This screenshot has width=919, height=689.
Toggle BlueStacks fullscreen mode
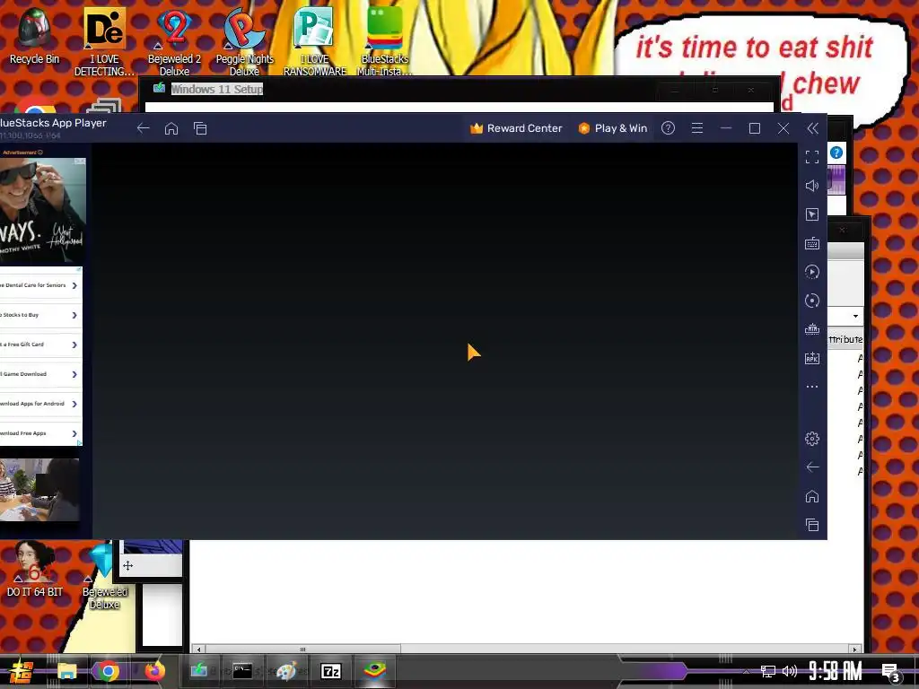point(812,157)
